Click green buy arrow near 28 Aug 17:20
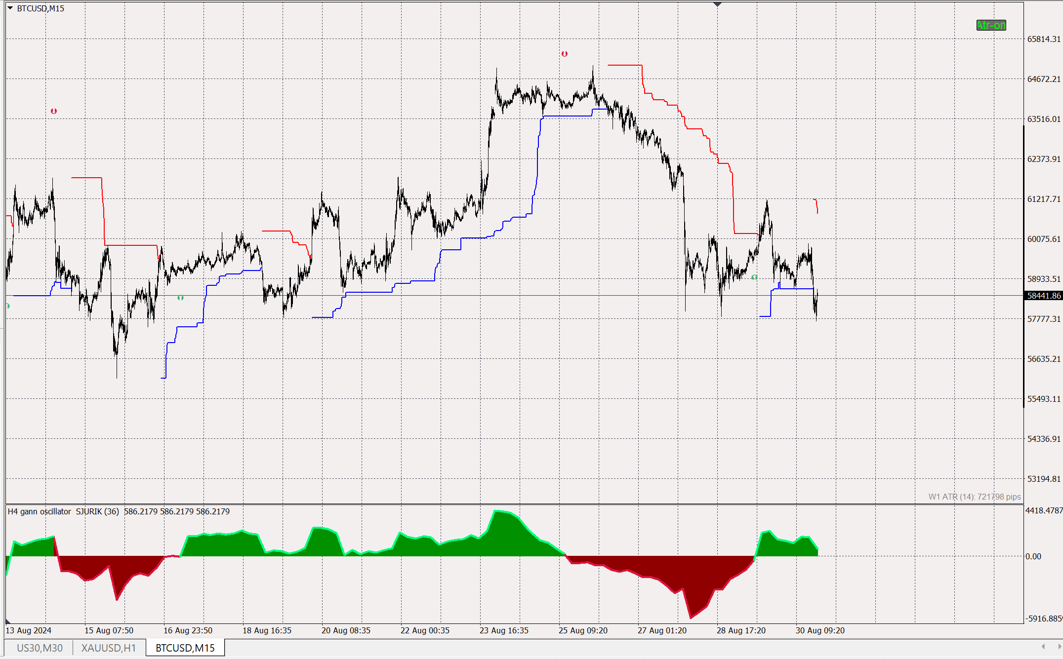Screen dimensions: 1063x659 click(x=754, y=277)
